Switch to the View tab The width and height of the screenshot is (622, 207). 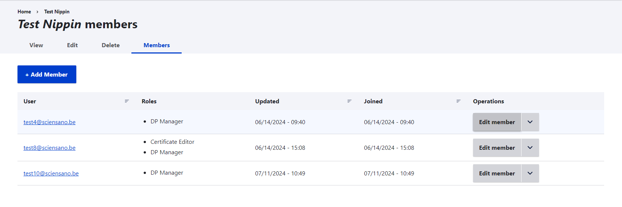point(36,45)
